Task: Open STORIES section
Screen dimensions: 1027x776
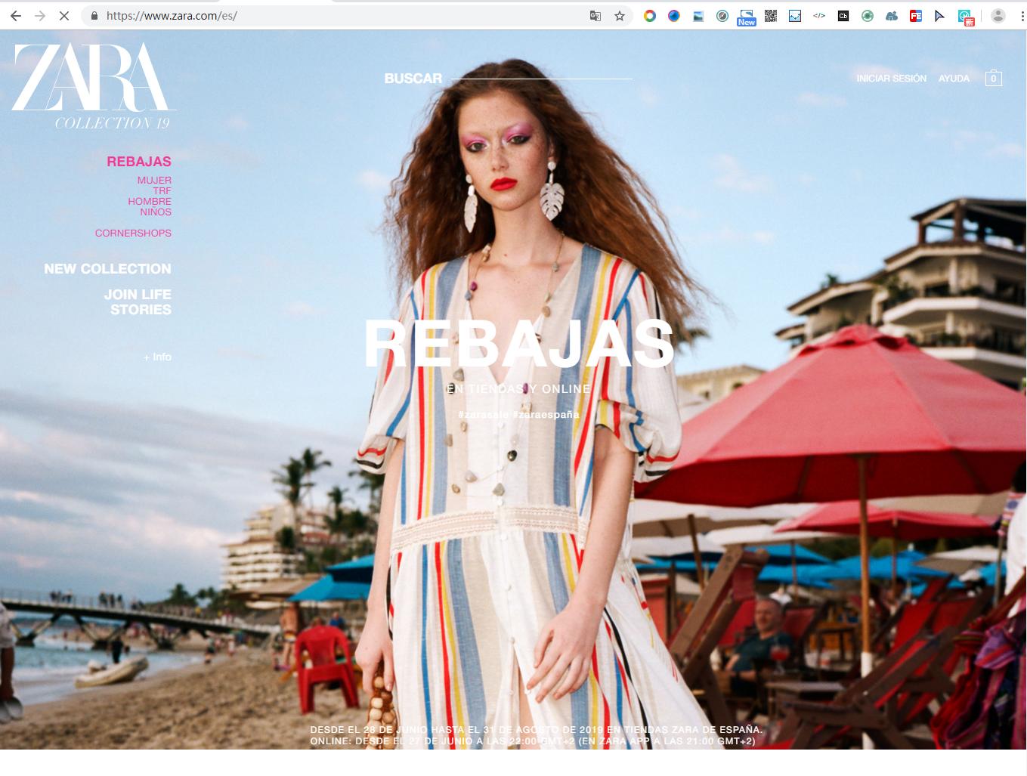Action: 141,310
